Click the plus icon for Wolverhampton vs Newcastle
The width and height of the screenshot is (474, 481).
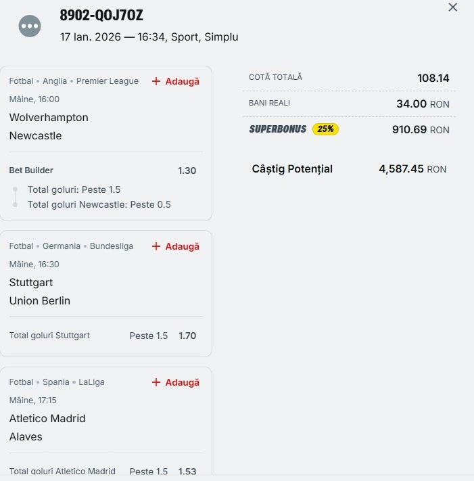156,81
